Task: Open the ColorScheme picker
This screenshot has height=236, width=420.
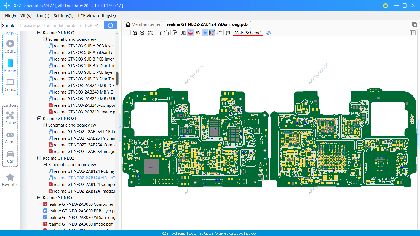Action: [248, 33]
